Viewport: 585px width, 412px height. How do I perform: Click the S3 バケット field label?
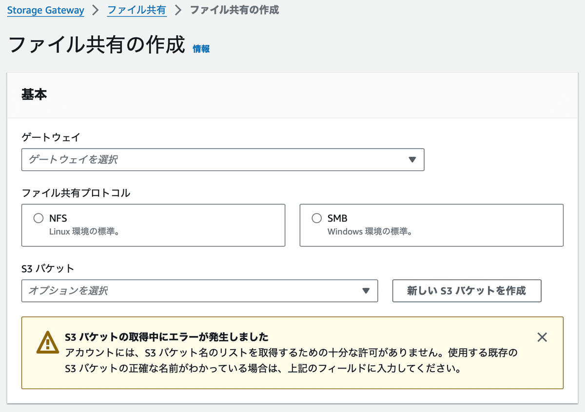(48, 268)
